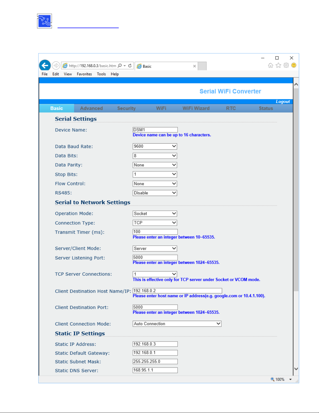Viewport: 319px width, 413px height.
Task: Click the Device Name input field
Action: (155, 130)
